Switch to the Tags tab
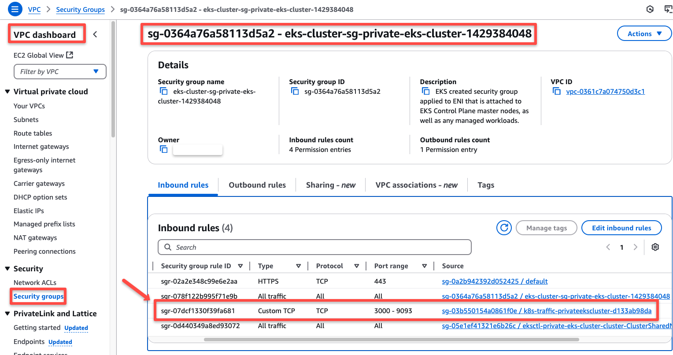This screenshot has width=673, height=355. point(486,185)
